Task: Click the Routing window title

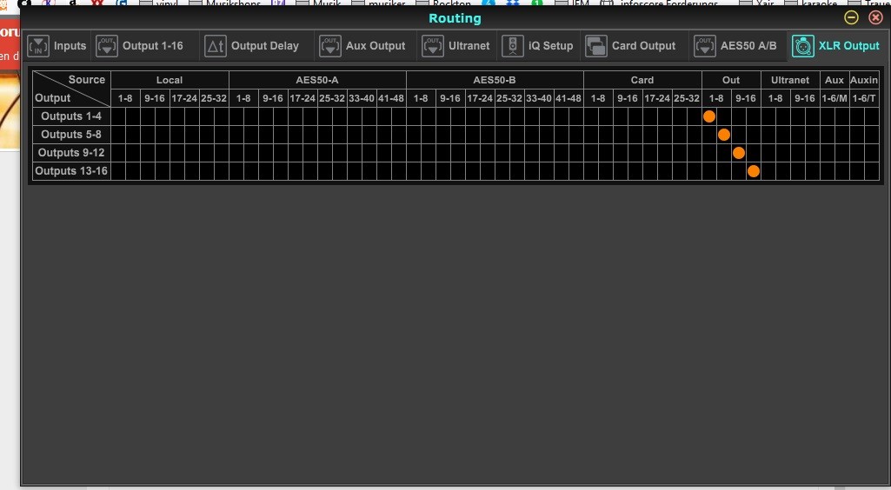Action: coord(455,18)
